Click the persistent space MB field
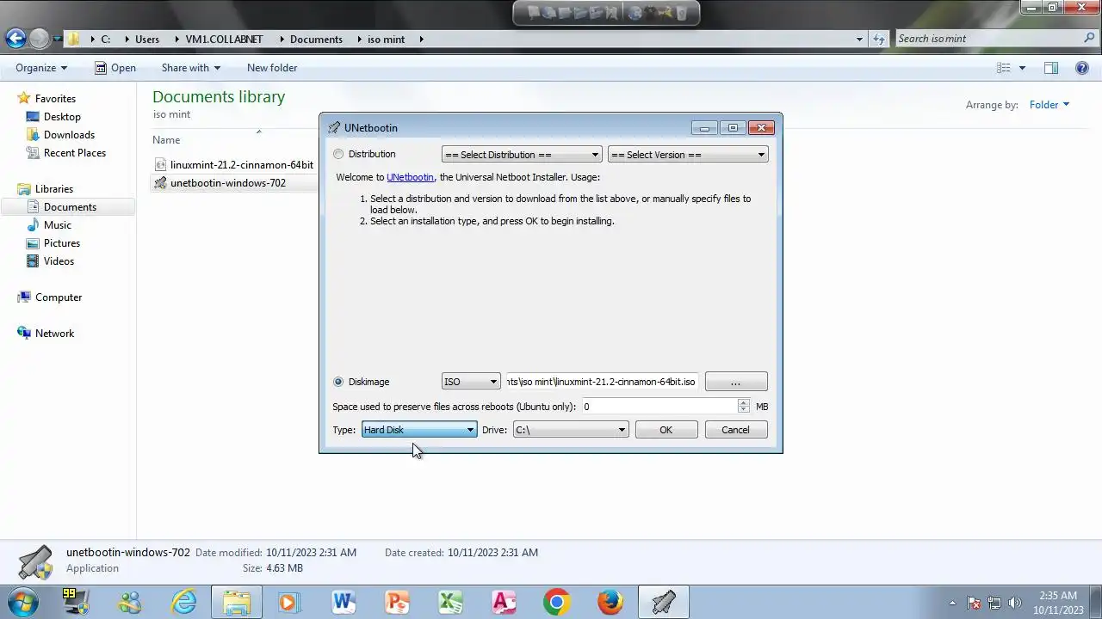Screen dimensions: 1102x619 coord(659,407)
